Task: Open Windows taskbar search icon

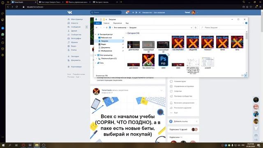Action: tap(10, 145)
